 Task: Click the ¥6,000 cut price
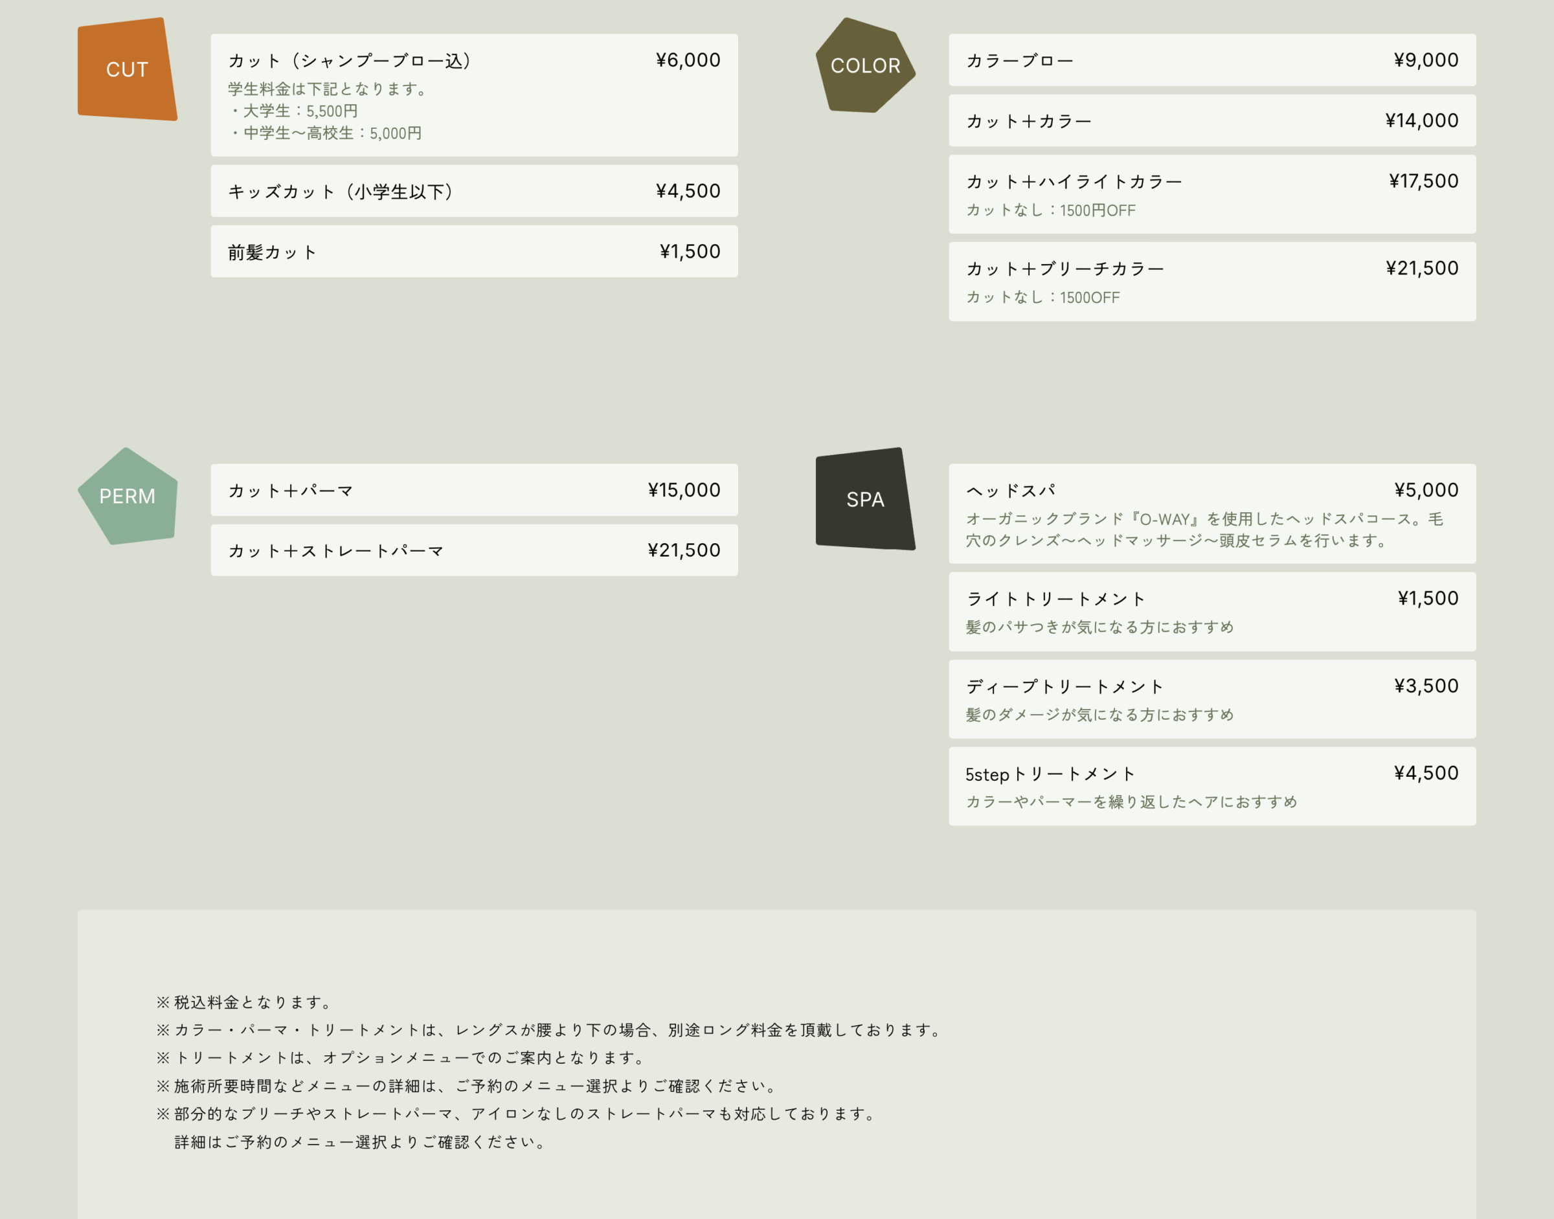pyautogui.click(x=688, y=60)
